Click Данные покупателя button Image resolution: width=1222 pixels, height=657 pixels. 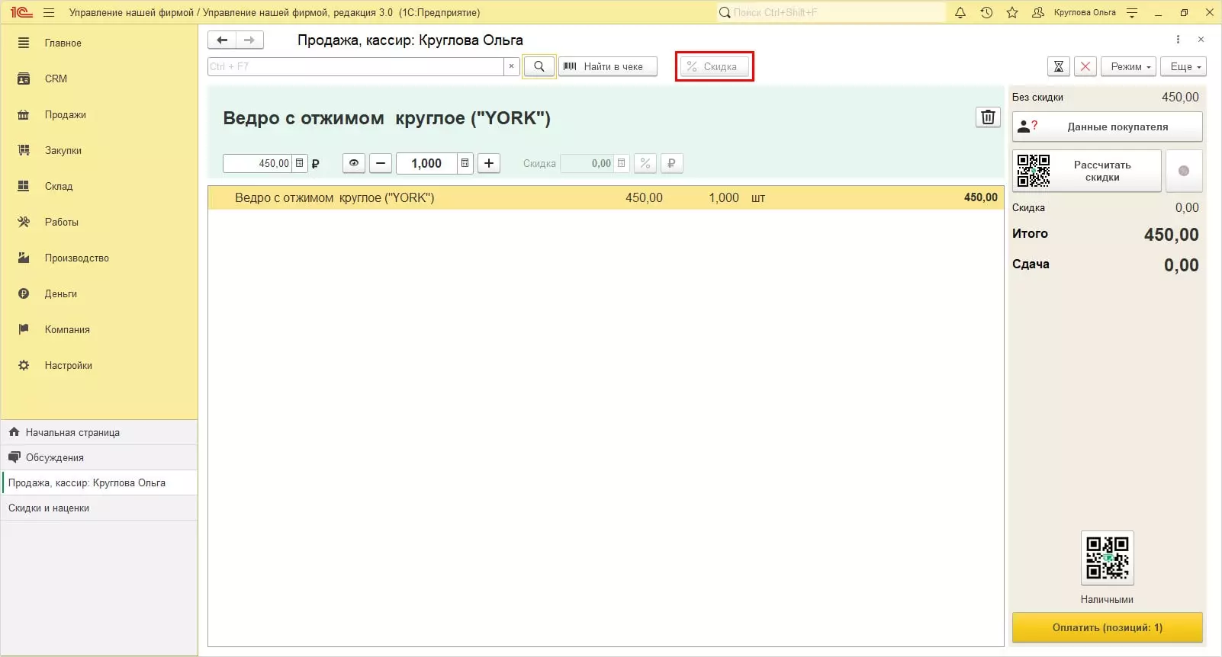(1107, 127)
